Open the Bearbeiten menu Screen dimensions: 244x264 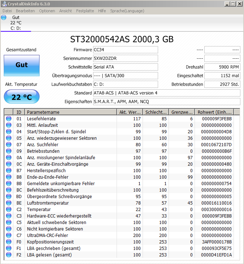click(x=25, y=11)
